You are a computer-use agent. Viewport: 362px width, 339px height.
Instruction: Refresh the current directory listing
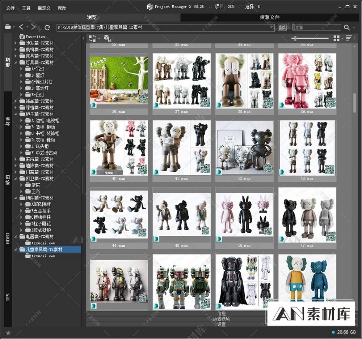click(47, 27)
